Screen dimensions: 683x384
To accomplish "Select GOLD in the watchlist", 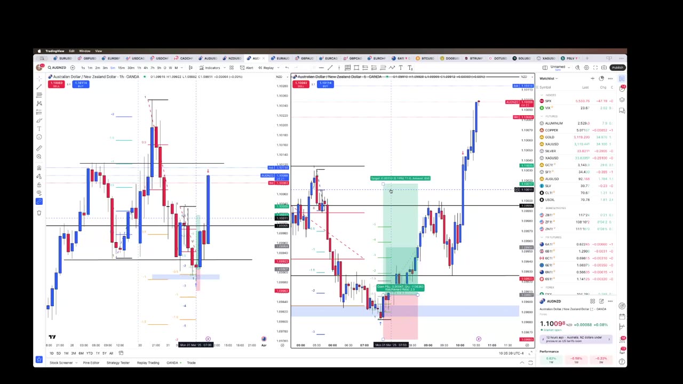I will click(x=576, y=137).
